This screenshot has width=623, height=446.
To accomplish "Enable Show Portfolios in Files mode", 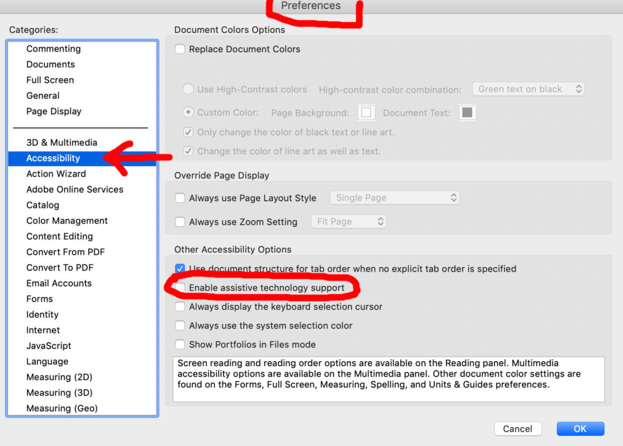I will [180, 344].
